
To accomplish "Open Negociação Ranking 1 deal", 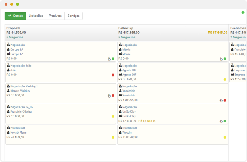I will tap(24, 86).
